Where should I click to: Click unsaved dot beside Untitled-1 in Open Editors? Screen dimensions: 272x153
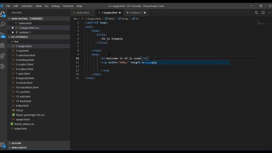tap(13, 32)
